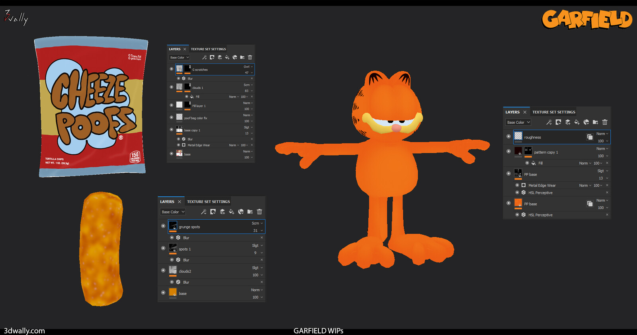Open TEXTURE SET SETTINGS tab in grunge spots panel
The image size is (637, 335).
point(209,202)
